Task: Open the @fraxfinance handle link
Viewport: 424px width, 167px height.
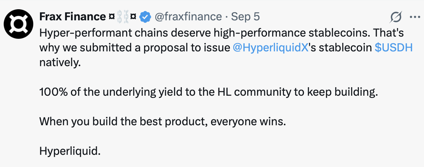Action: (188, 17)
